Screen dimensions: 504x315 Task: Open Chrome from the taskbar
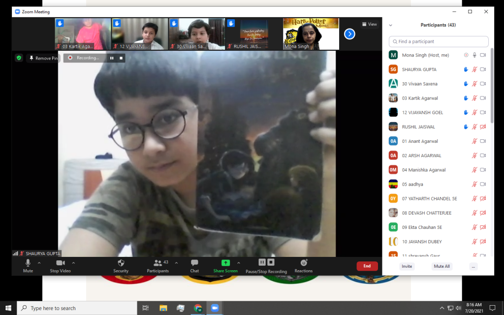[198, 308]
